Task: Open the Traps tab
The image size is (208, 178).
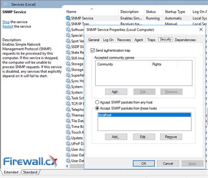Action: pos(151,40)
